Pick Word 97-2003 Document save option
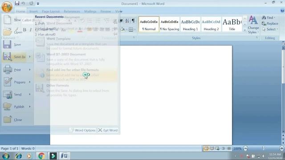Screen dimensions: 285x160 click(76, 59)
